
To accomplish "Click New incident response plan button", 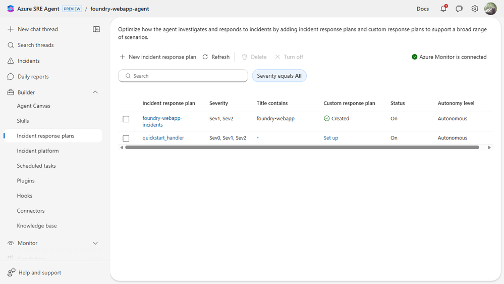I will (157, 57).
